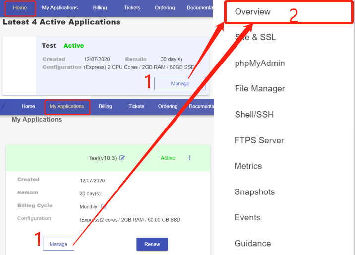Viewport: 355px width, 255px height.
Task: Open File Manager in the side menu
Action: coord(260,89)
